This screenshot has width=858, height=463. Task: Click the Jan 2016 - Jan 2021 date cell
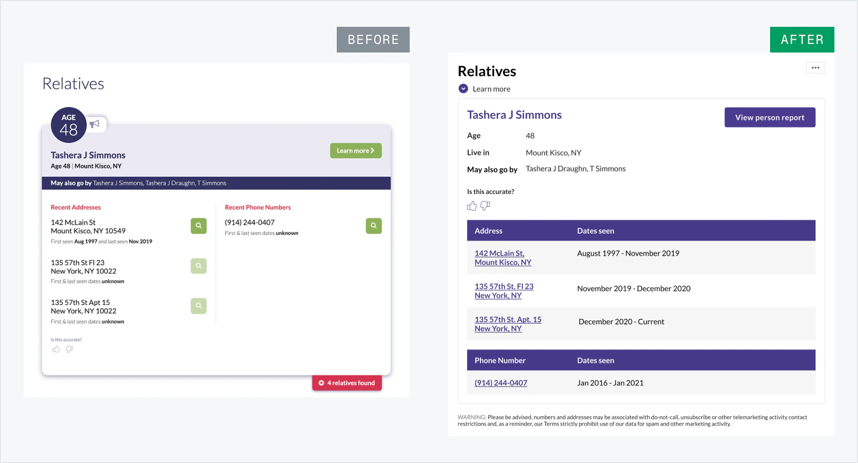click(x=610, y=383)
